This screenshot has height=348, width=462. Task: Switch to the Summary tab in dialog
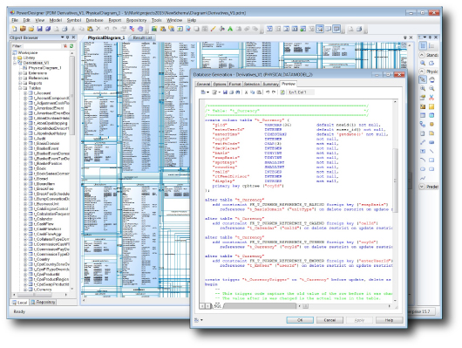(270, 84)
